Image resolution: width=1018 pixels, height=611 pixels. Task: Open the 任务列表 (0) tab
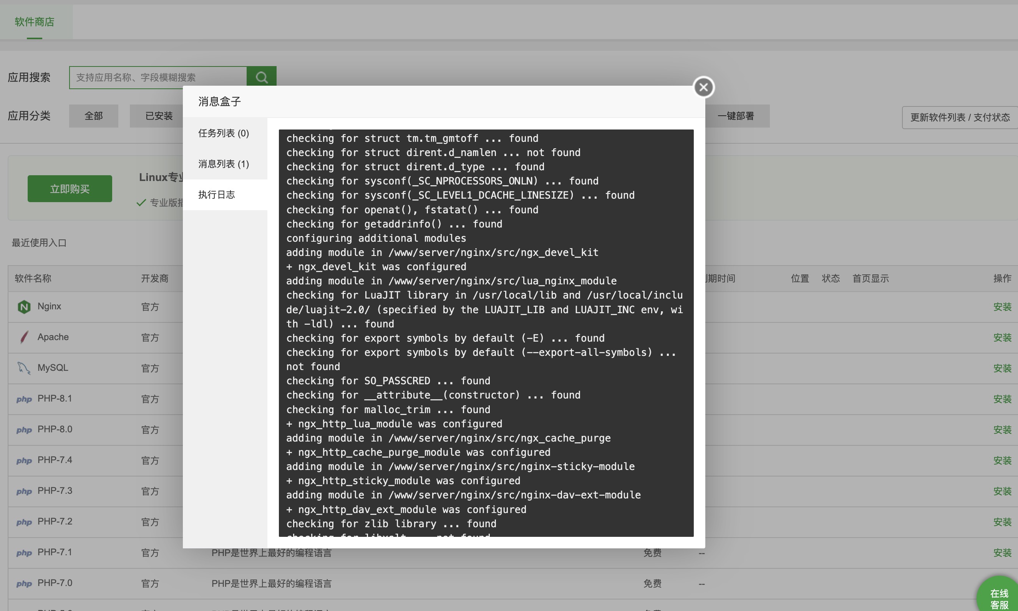tap(224, 133)
